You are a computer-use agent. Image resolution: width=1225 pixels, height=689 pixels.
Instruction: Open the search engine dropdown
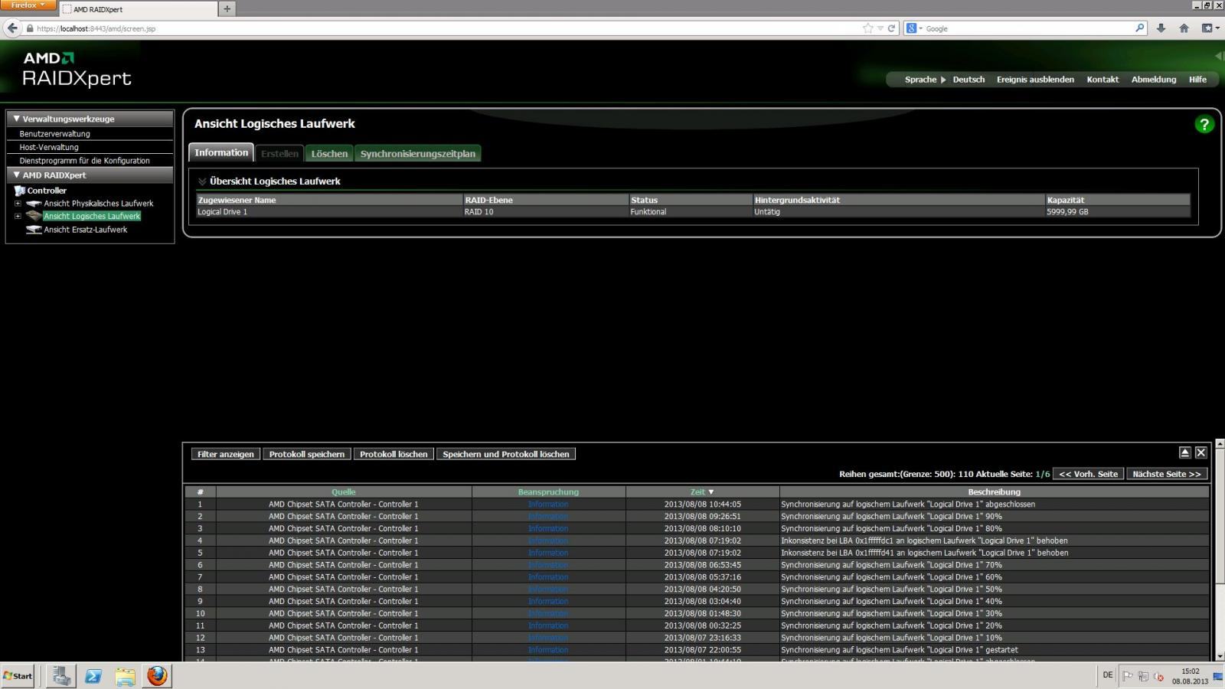tap(914, 28)
